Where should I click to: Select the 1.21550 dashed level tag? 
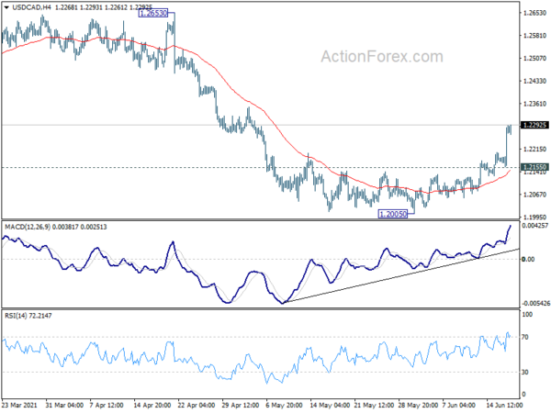point(534,167)
